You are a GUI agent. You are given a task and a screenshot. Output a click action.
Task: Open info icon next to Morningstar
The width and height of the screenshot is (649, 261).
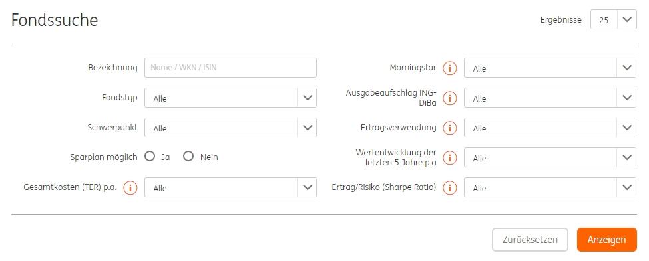[x=449, y=68]
